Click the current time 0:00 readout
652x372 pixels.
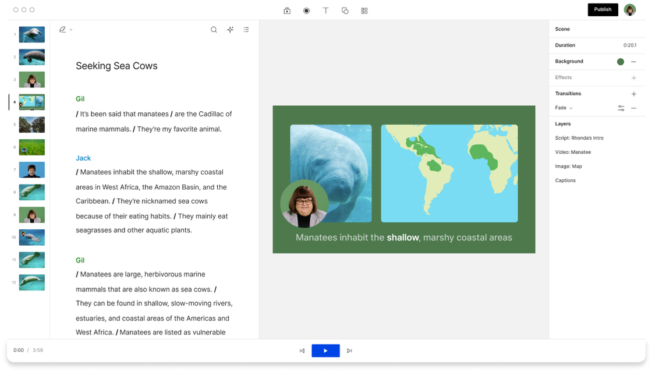(x=18, y=350)
